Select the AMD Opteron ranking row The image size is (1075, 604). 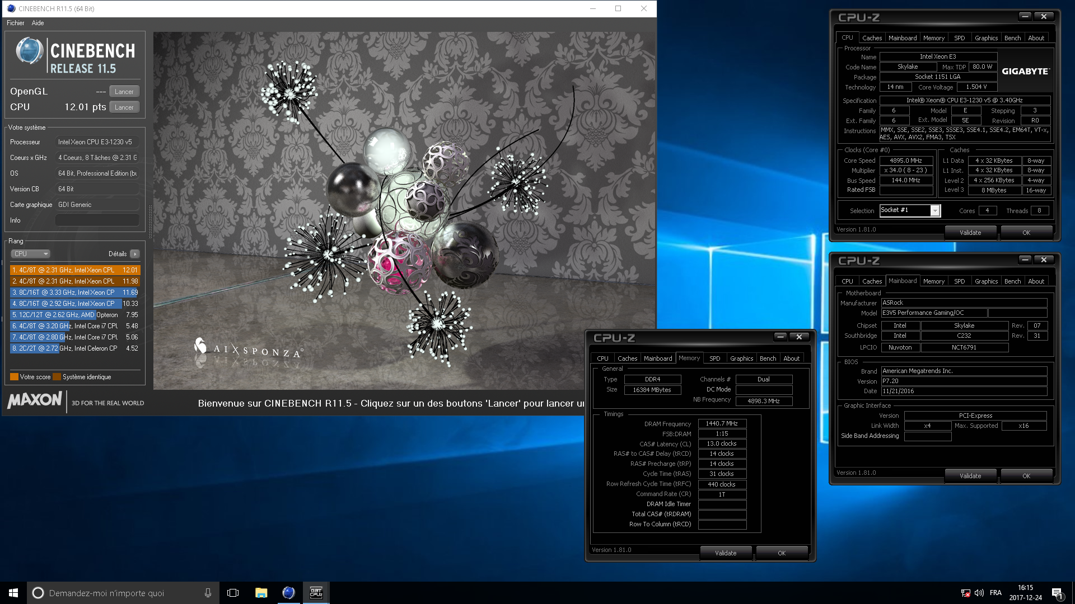(x=75, y=315)
